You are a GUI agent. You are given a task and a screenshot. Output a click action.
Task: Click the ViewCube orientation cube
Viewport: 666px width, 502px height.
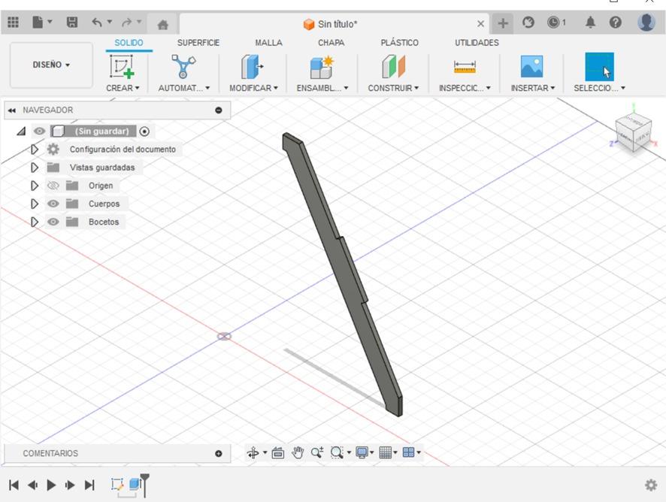[633, 131]
